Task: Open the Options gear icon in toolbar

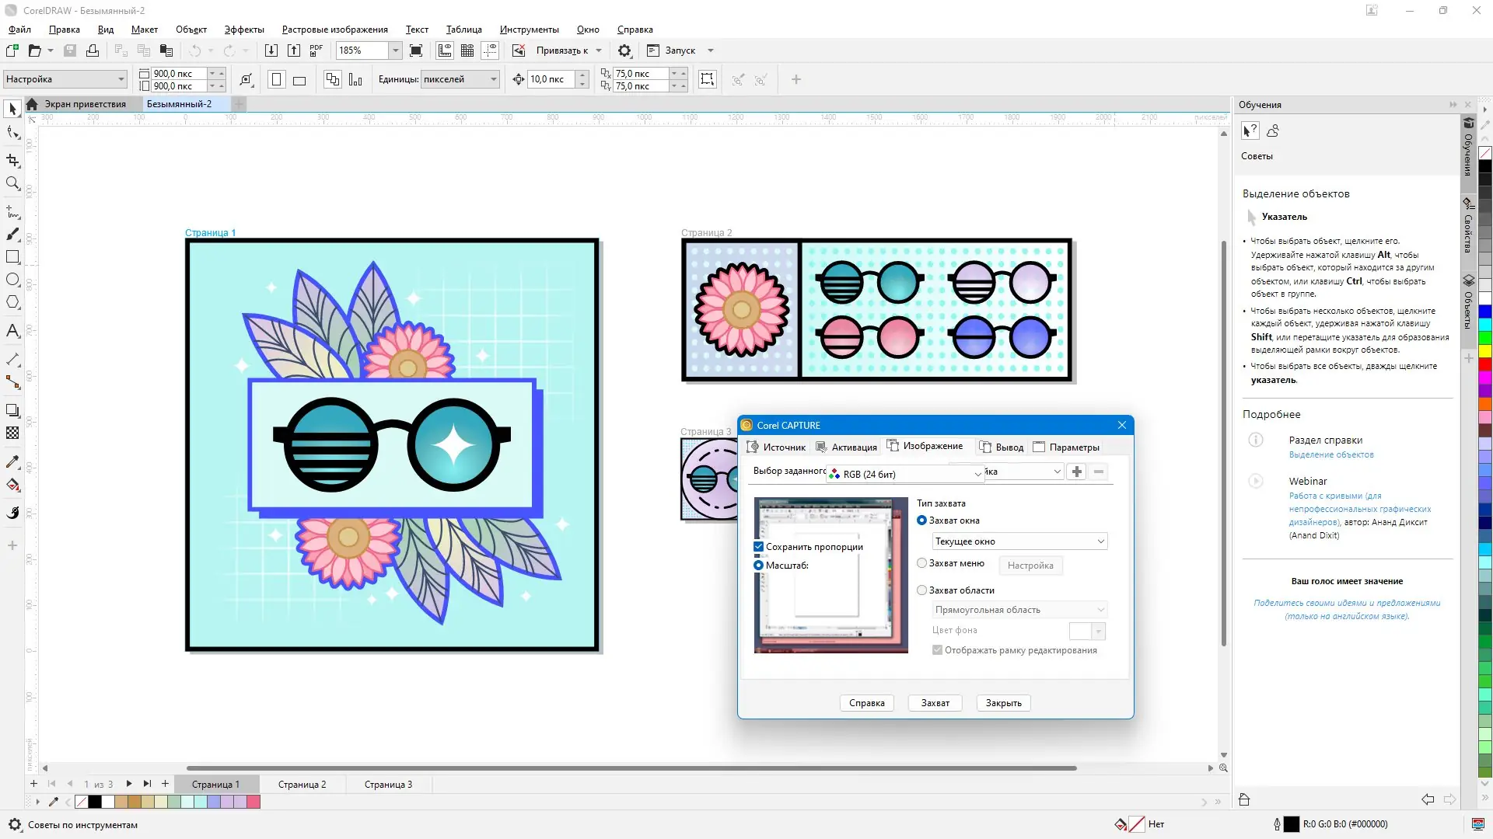Action: pos(624,50)
